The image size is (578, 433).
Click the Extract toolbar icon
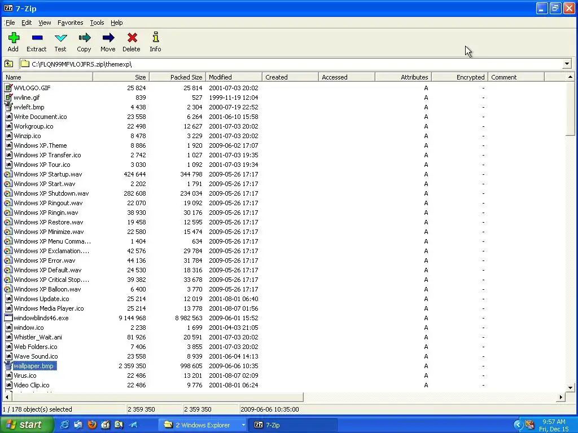pos(37,38)
